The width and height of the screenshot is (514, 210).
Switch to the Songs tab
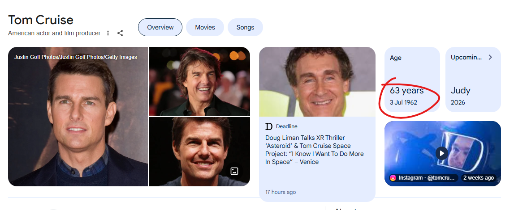[245, 27]
